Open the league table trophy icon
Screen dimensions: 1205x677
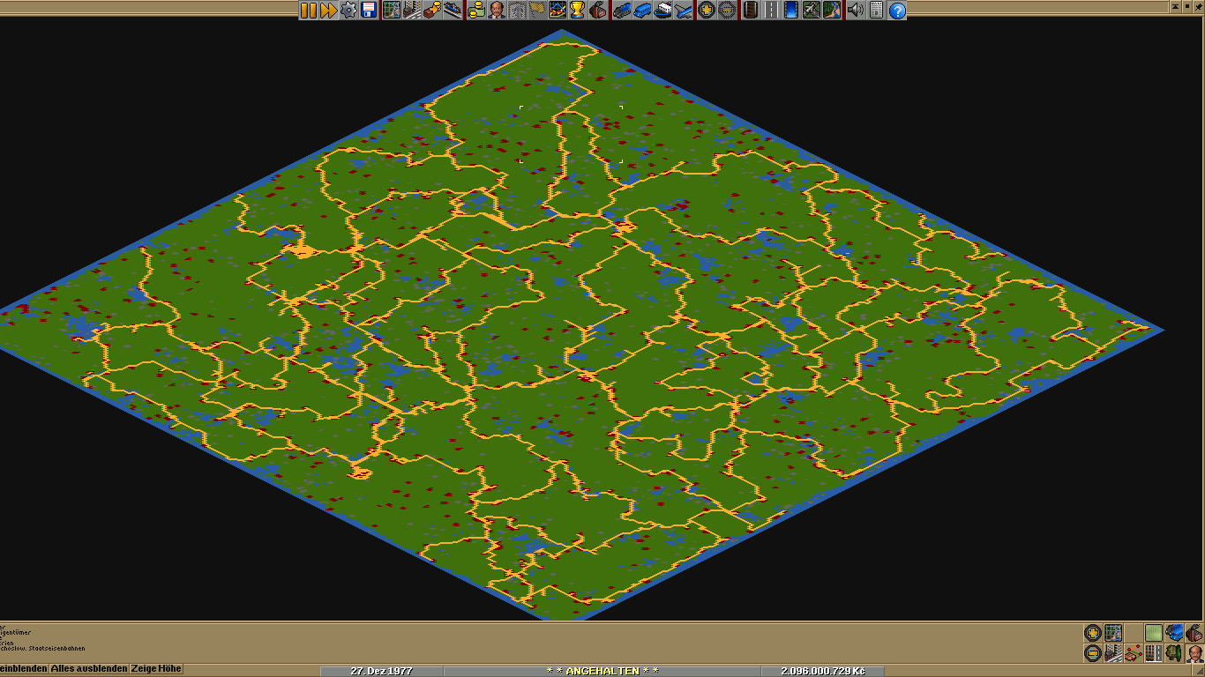tap(577, 10)
